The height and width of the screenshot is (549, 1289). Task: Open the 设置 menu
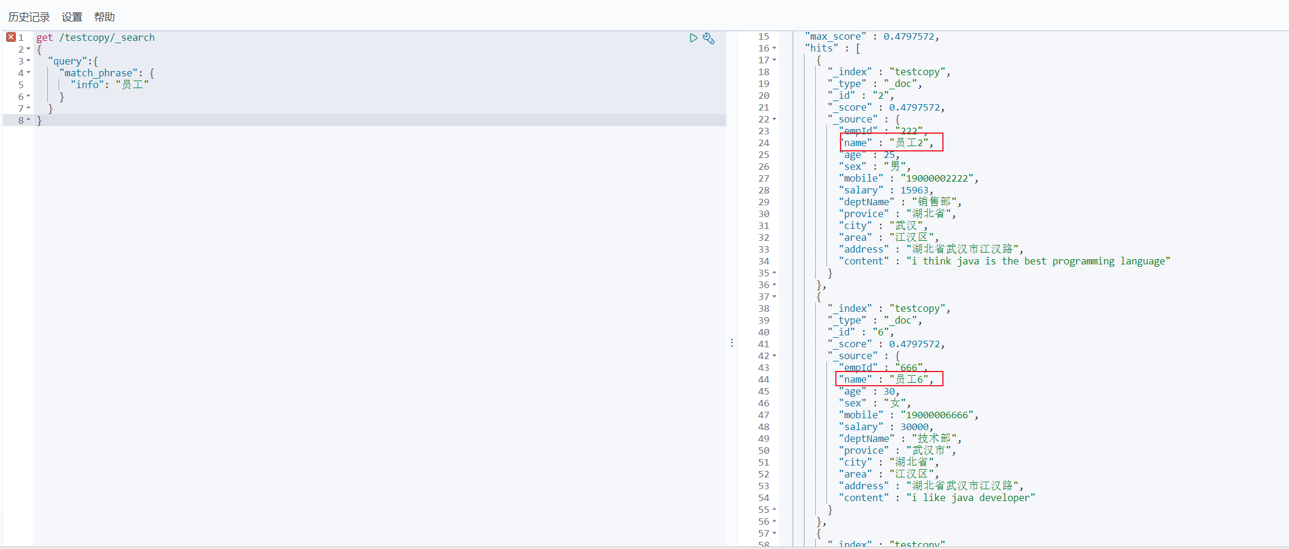click(72, 17)
